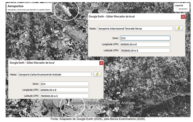Click the Aeroporto Carlos Drummond de Andrade map label
Viewport: 193px width, 122px height.
(102, 103)
